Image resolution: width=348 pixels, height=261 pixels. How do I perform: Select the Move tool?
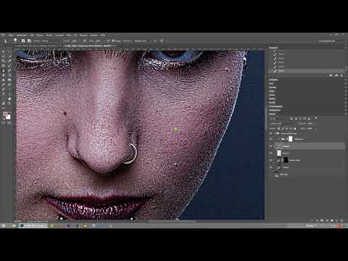[4, 51]
